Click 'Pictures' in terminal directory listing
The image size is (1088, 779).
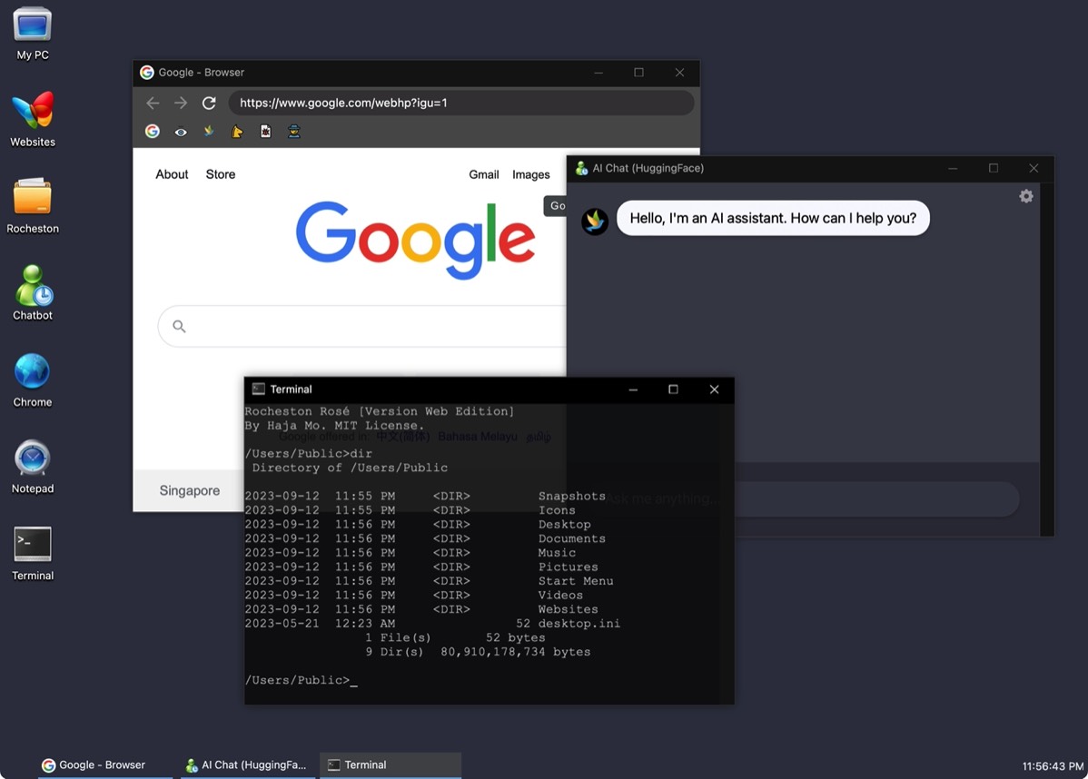click(568, 567)
